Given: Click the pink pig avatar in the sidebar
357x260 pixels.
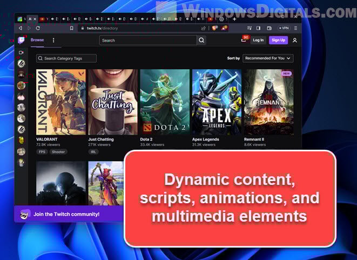Looking at the screenshot, I should pos(21,97).
